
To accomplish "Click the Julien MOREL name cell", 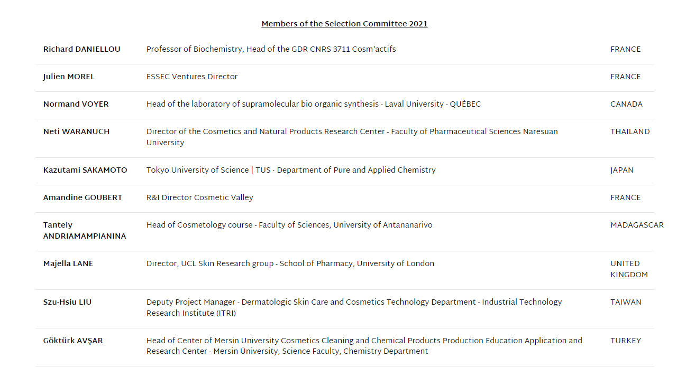I will 69,77.
